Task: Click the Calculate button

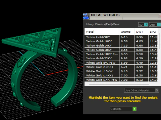Action: point(123,109)
